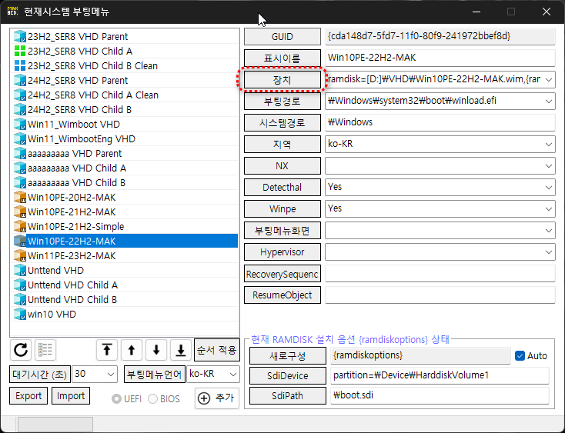Click icon beside Win11_Wimboot VHD entry
The image size is (565, 433).
(20, 124)
